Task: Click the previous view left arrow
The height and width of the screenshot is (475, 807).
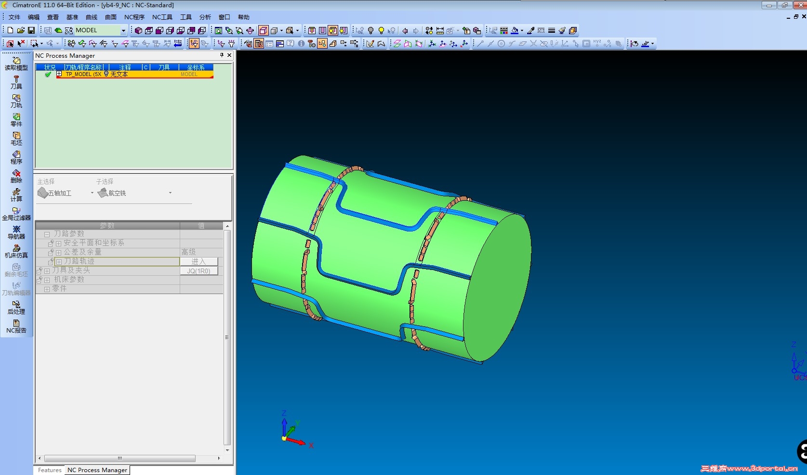Action: 405,30
